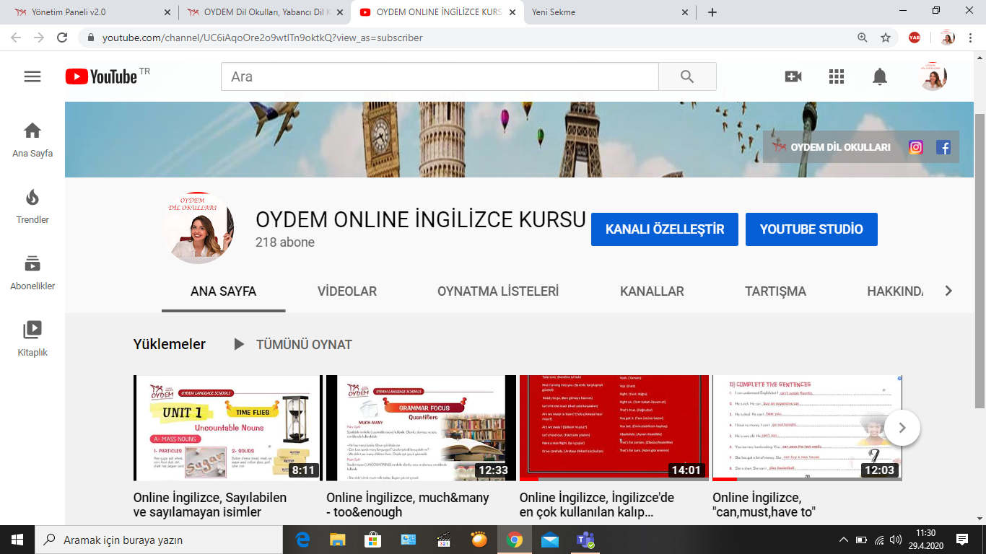The width and height of the screenshot is (986, 554).
Task: Click the Yüklemeler section heading
Action: (x=170, y=345)
